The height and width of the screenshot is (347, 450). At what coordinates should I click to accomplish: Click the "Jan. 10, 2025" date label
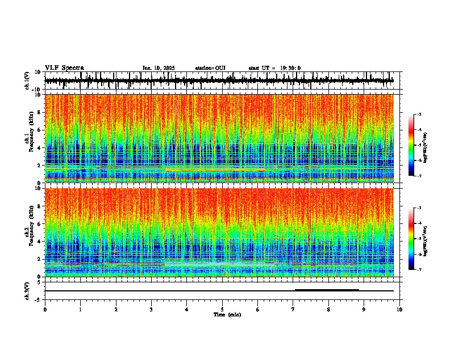point(159,68)
